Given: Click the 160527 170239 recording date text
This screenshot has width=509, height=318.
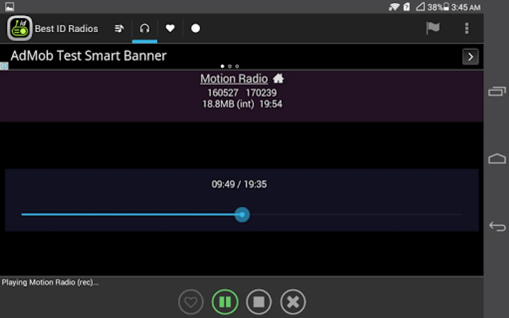Looking at the screenshot, I should [242, 93].
